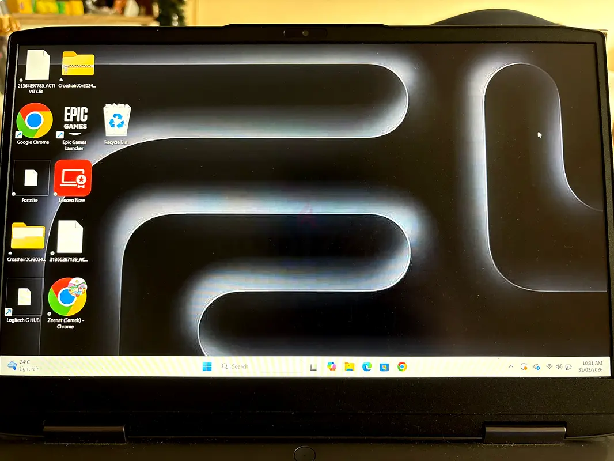Viewport: 614px width, 461px height.
Task: Open the Windows Start menu
Action: (207, 366)
